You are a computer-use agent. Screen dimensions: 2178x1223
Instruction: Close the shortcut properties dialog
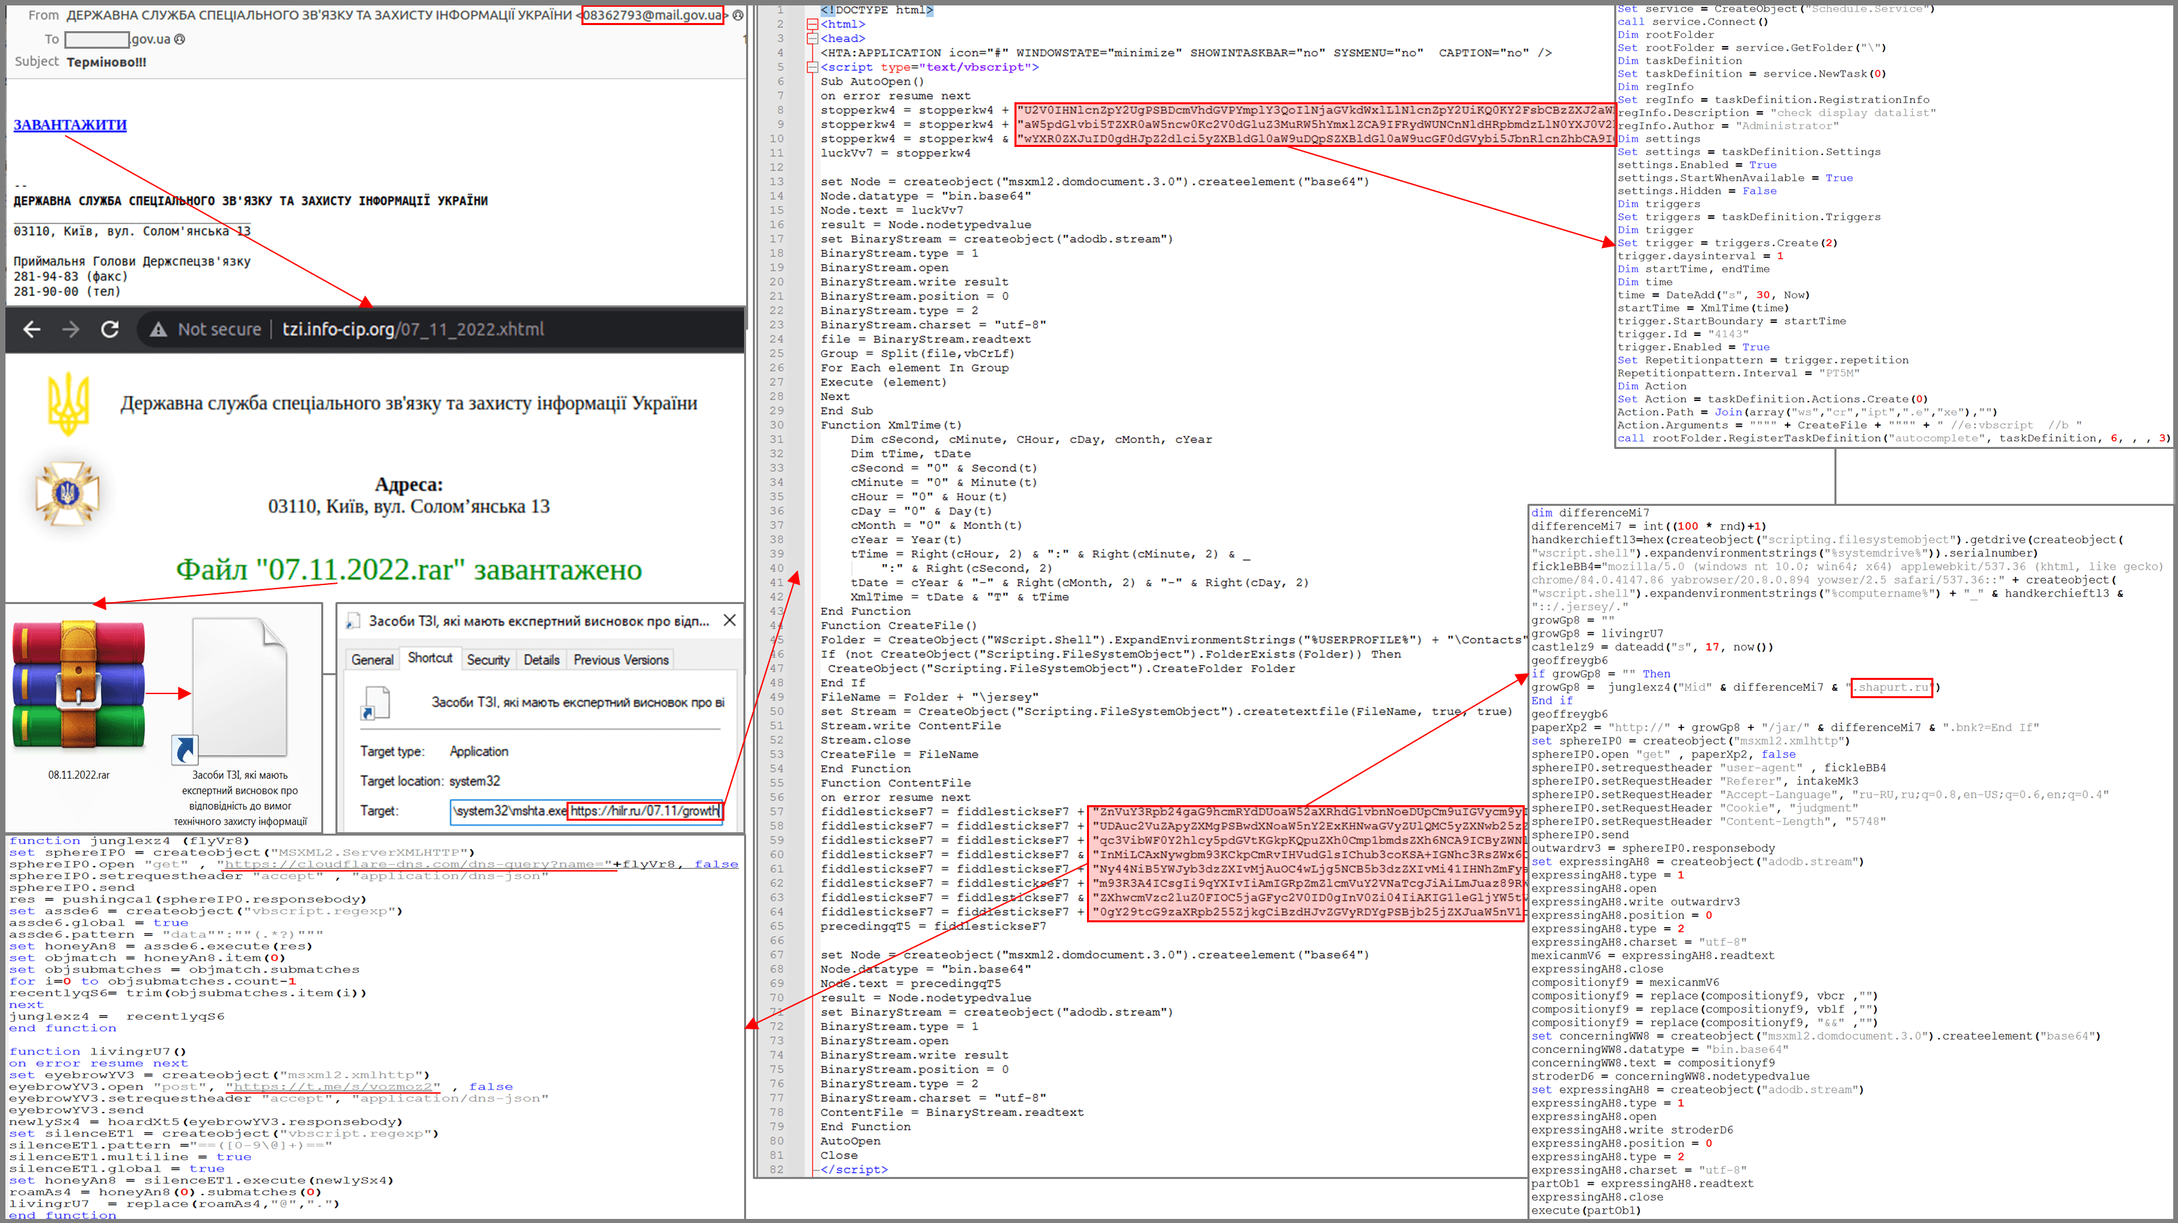click(x=730, y=620)
